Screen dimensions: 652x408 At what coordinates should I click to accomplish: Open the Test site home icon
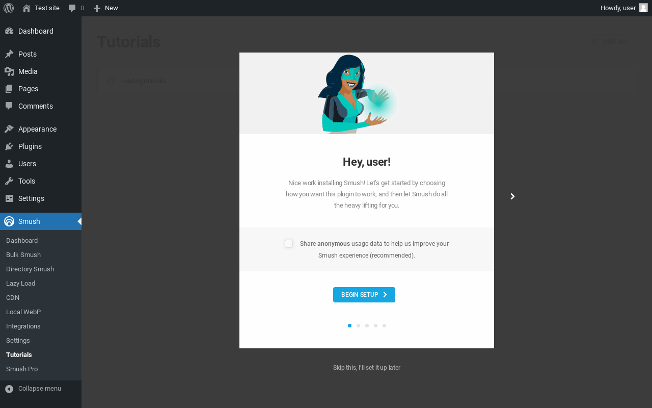26,8
